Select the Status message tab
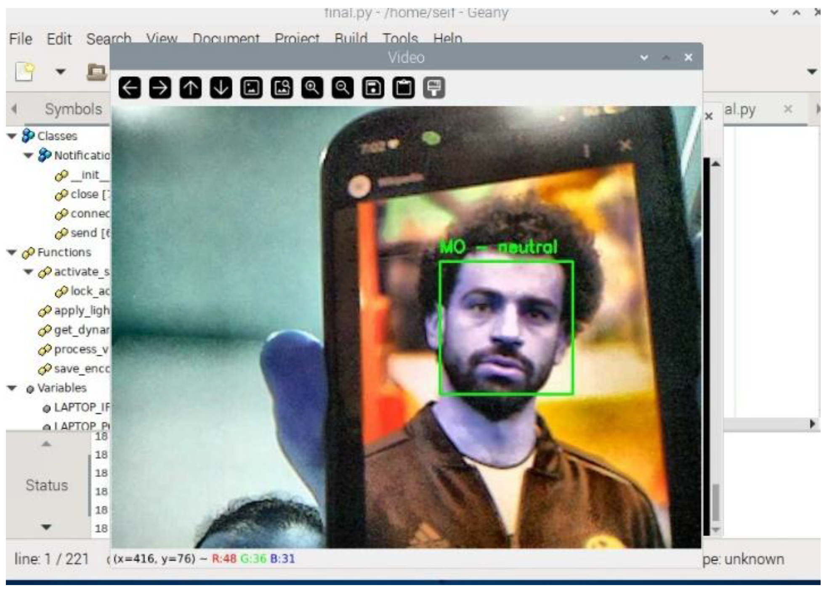 (46, 485)
